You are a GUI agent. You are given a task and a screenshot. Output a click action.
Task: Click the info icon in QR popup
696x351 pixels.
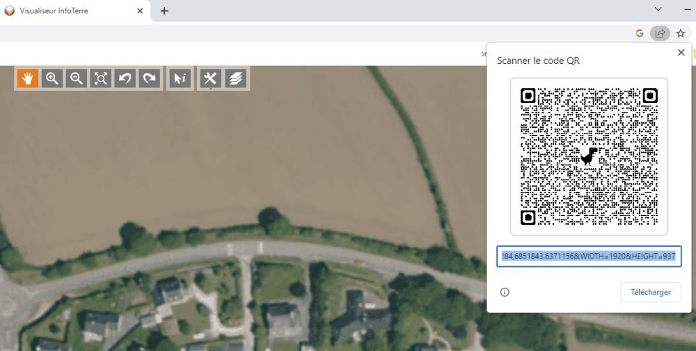[x=505, y=293]
